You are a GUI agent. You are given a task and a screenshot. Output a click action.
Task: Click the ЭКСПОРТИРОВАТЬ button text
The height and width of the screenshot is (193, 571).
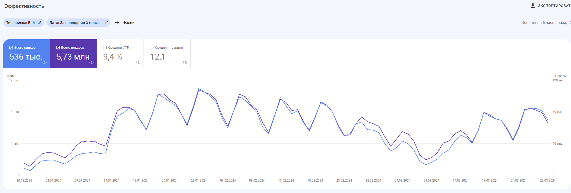pyautogui.click(x=554, y=6)
